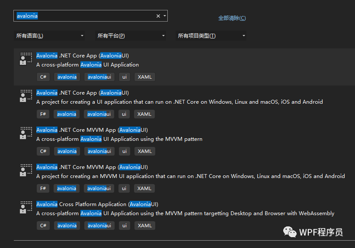Open the search history dropdown arrow
Viewport: 355px width, 248px height.
coord(165,16)
